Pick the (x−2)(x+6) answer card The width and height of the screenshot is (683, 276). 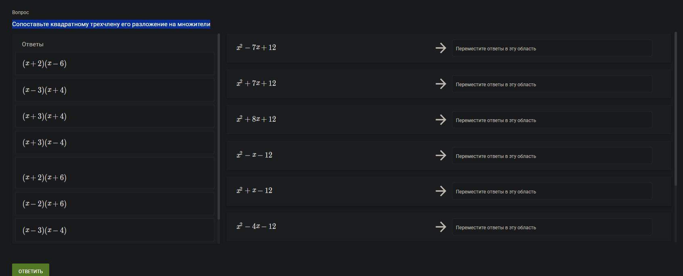pos(115,204)
